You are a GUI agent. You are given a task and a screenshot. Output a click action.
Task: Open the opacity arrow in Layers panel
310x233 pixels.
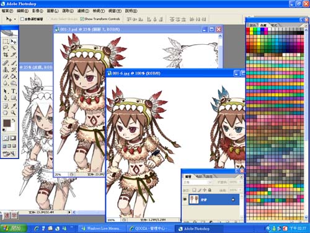tap(241, 182)
